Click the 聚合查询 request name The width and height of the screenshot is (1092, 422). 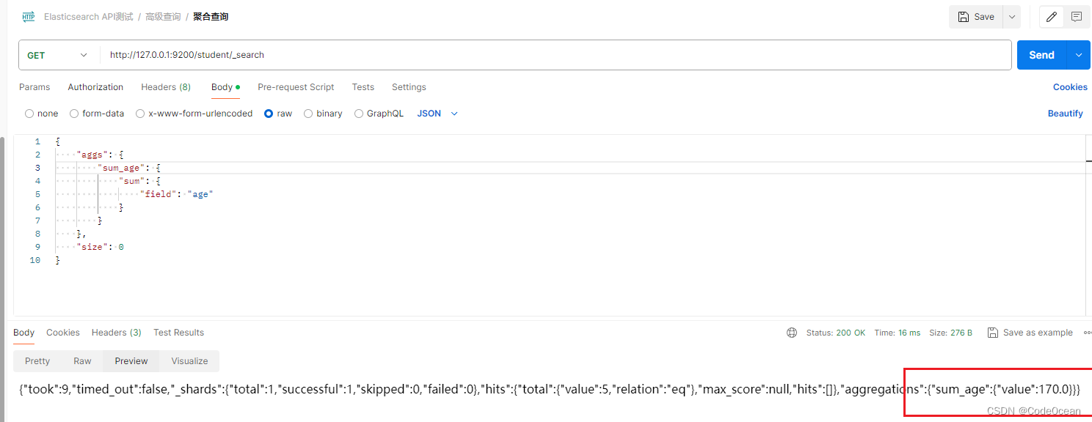click(211, 16)
